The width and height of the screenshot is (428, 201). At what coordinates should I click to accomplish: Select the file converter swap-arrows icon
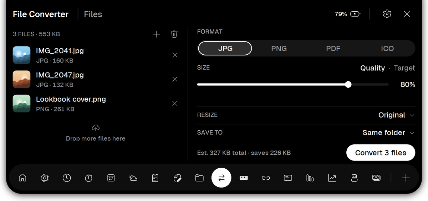[x=221, y=178]
